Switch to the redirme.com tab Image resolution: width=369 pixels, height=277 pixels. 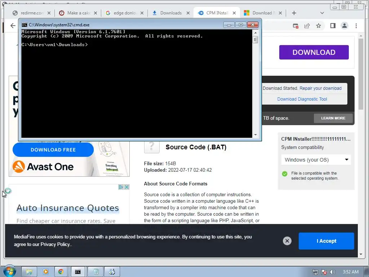coord(32,13)
